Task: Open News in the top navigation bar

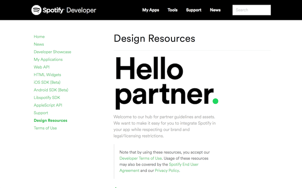Action: click(x=215, y=10)
